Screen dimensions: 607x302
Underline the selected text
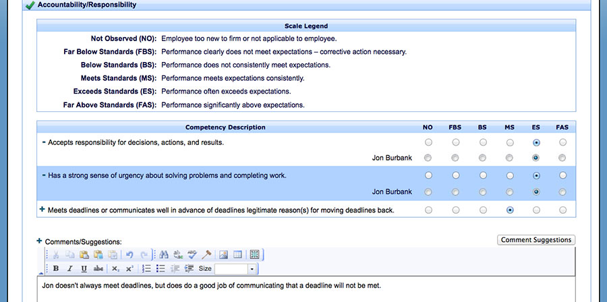coord(84,268)
